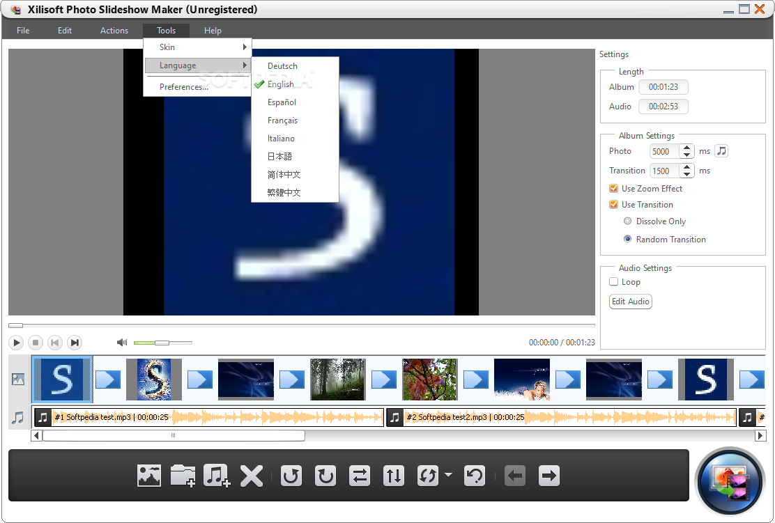
Task: Click the Add Audio icon
Action: (217, 476)
